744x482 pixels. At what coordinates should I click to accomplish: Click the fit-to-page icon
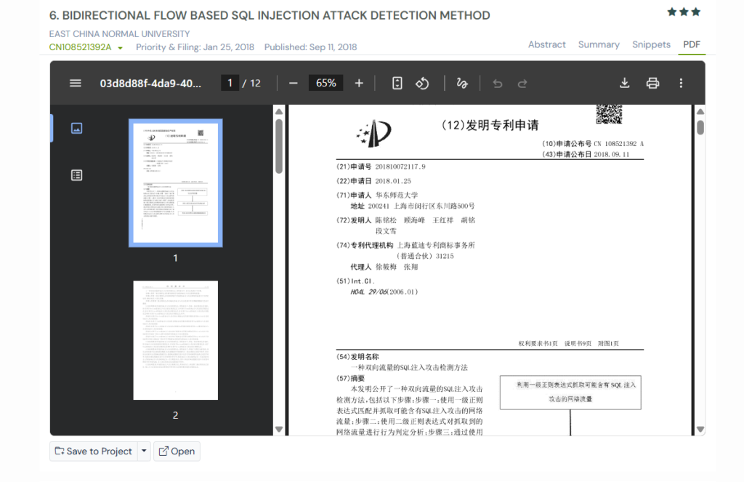[397, 83]
